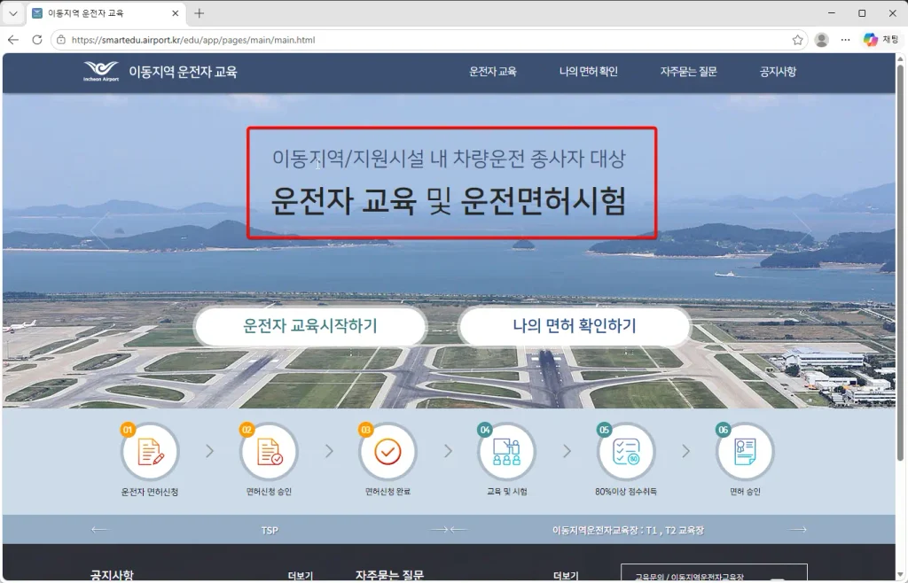Viewport: 908px width, 583px height.
Task: Click left arrow beside TSP
Action: click(99, 529)
